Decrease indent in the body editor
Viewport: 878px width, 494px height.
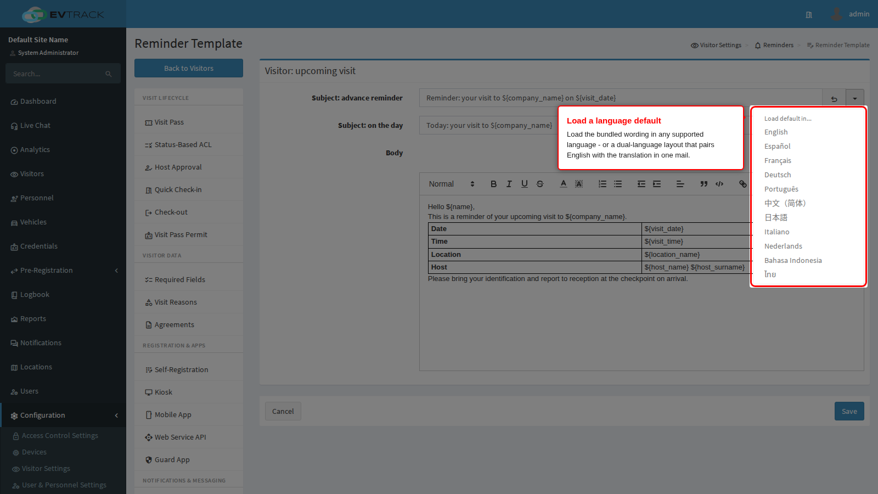pos(641,184)
